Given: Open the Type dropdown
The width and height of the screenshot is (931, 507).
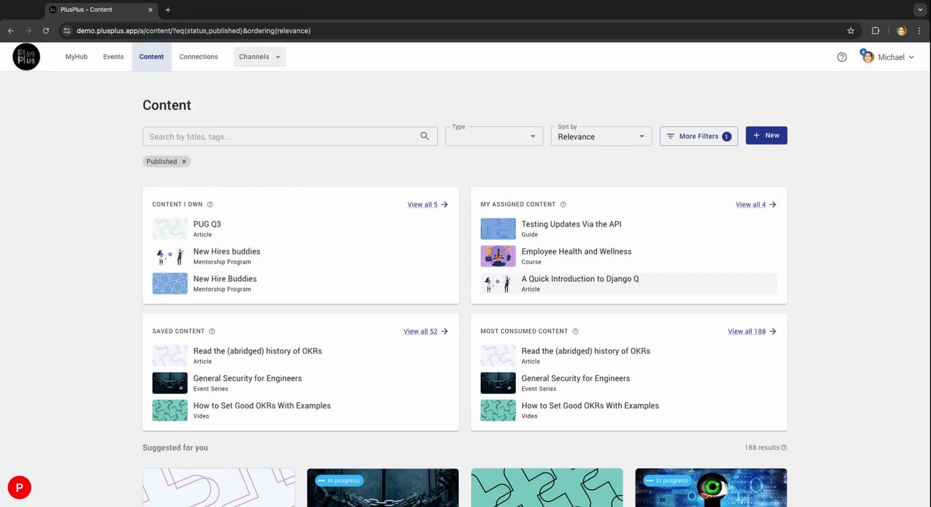Looking at the screenshot, I should click(493, 137).
